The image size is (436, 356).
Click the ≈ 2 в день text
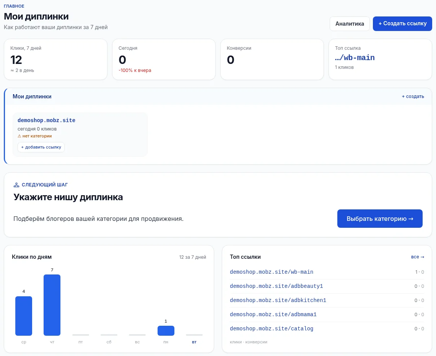pos(22,70)
